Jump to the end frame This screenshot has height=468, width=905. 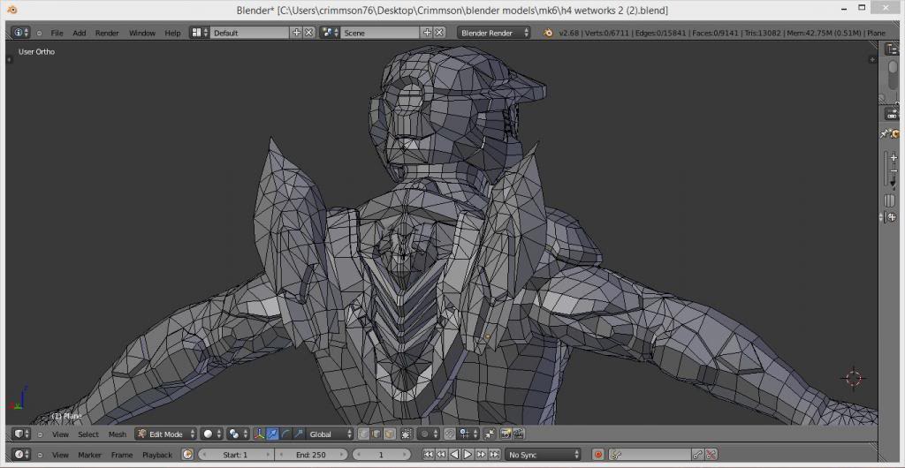[495, 455]
